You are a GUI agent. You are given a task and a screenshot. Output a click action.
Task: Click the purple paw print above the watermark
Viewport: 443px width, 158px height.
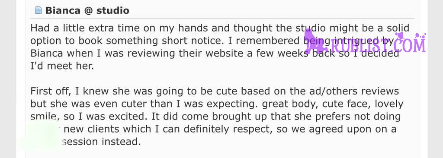point(399,35)
